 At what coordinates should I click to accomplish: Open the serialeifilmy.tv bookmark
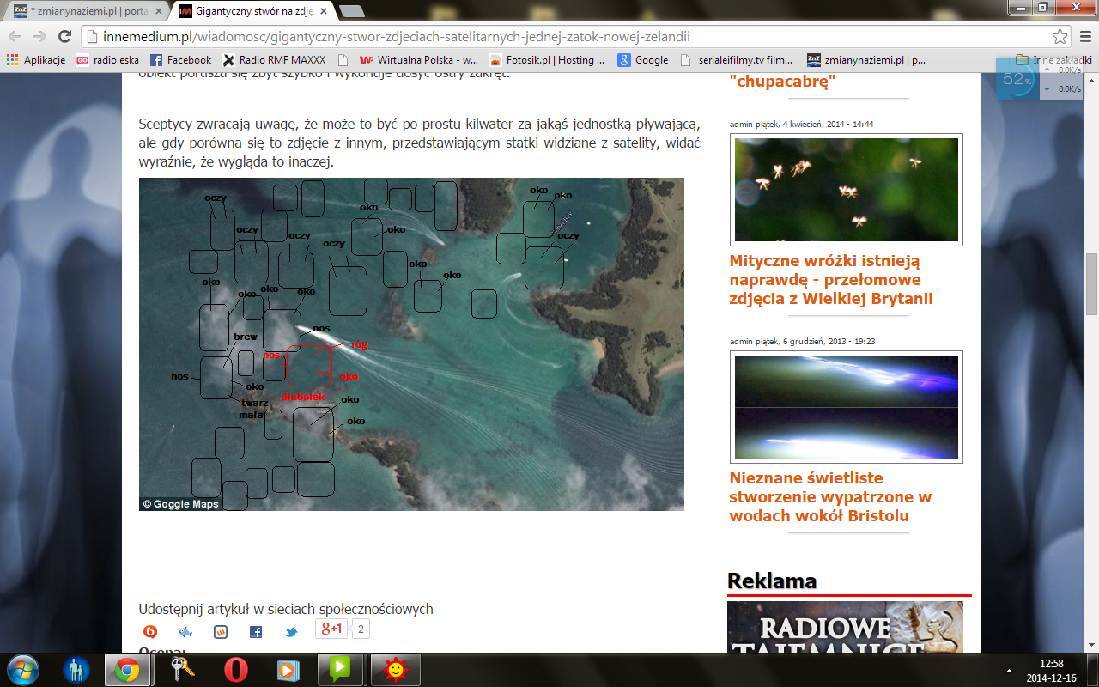tap(736, 60)
